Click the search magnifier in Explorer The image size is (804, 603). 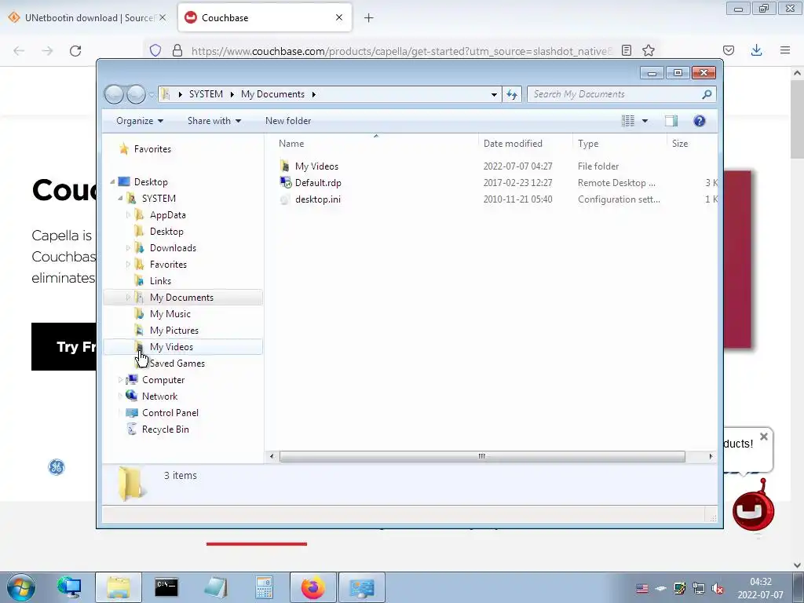click(707, 94)
